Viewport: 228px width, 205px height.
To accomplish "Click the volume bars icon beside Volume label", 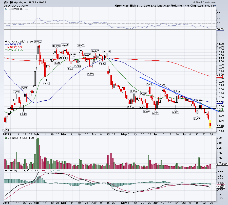I will click(6, 138).
